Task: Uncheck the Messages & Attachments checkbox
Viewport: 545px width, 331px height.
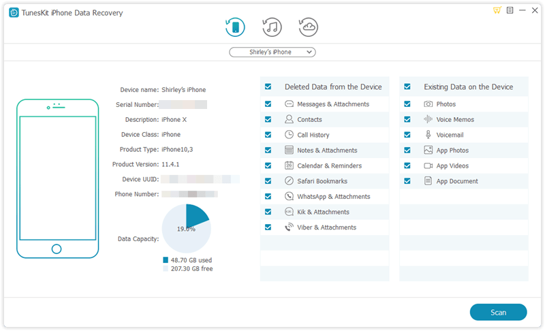Action: coord(268,104)
